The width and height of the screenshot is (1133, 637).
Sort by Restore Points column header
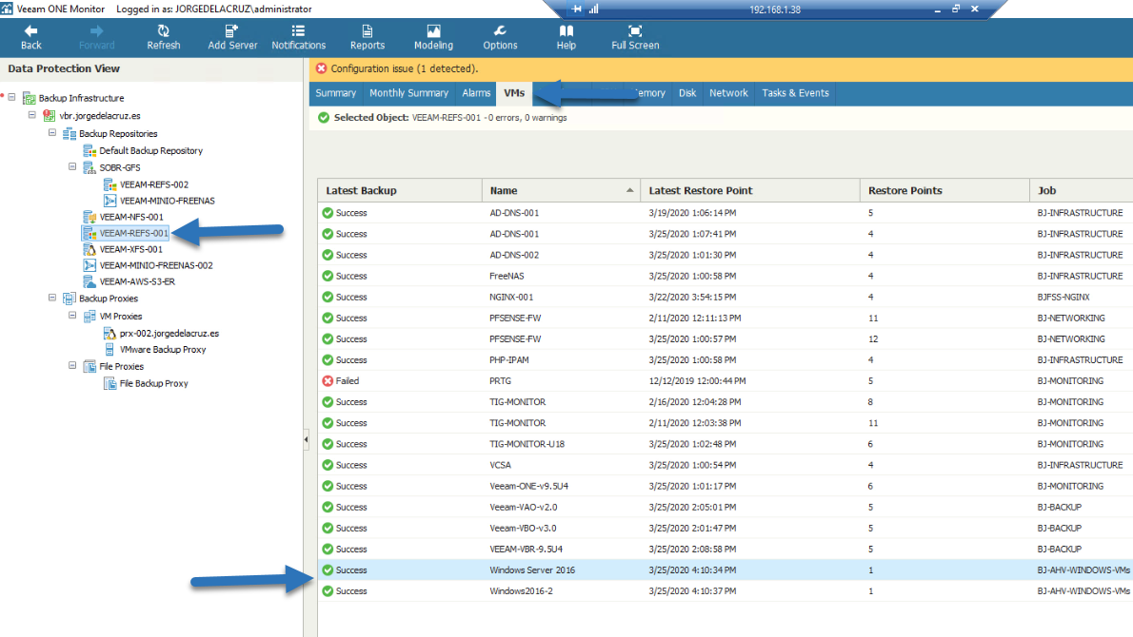click(944, 190)
